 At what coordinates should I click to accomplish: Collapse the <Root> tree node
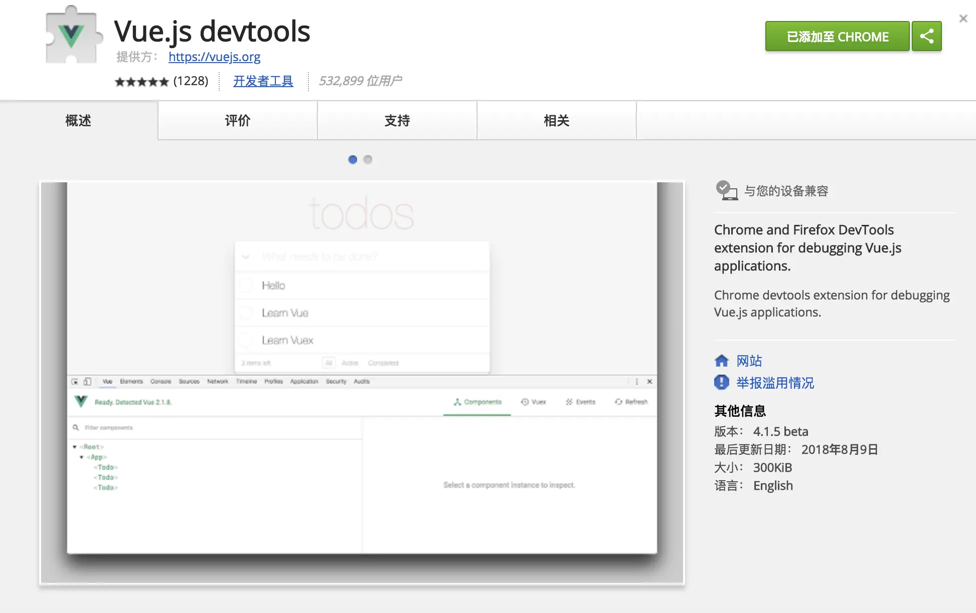75,447
